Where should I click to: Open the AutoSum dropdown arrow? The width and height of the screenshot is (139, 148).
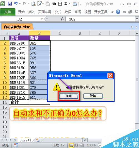[x=70, y=4]
